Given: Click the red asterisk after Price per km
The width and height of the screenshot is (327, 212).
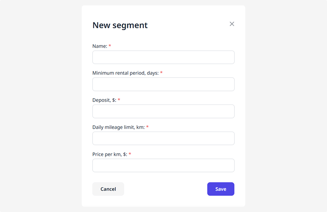Looking at the screenshot, I should coord(130,154).
